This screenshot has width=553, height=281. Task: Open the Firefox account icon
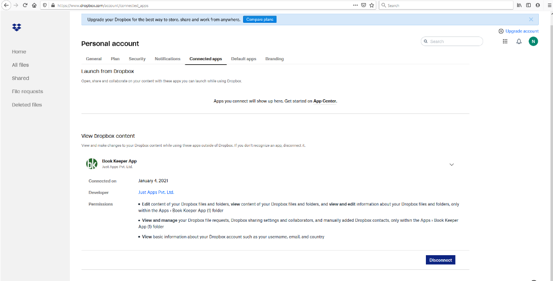(537, 5)
